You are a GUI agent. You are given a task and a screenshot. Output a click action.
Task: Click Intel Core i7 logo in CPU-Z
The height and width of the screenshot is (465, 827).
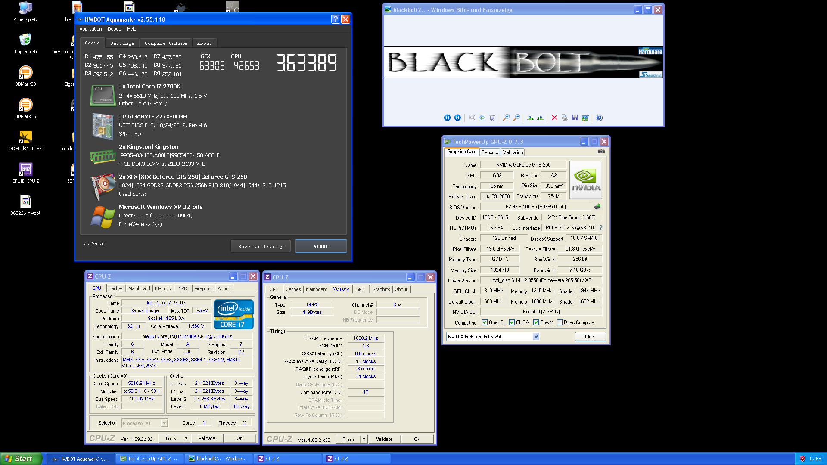233,314
